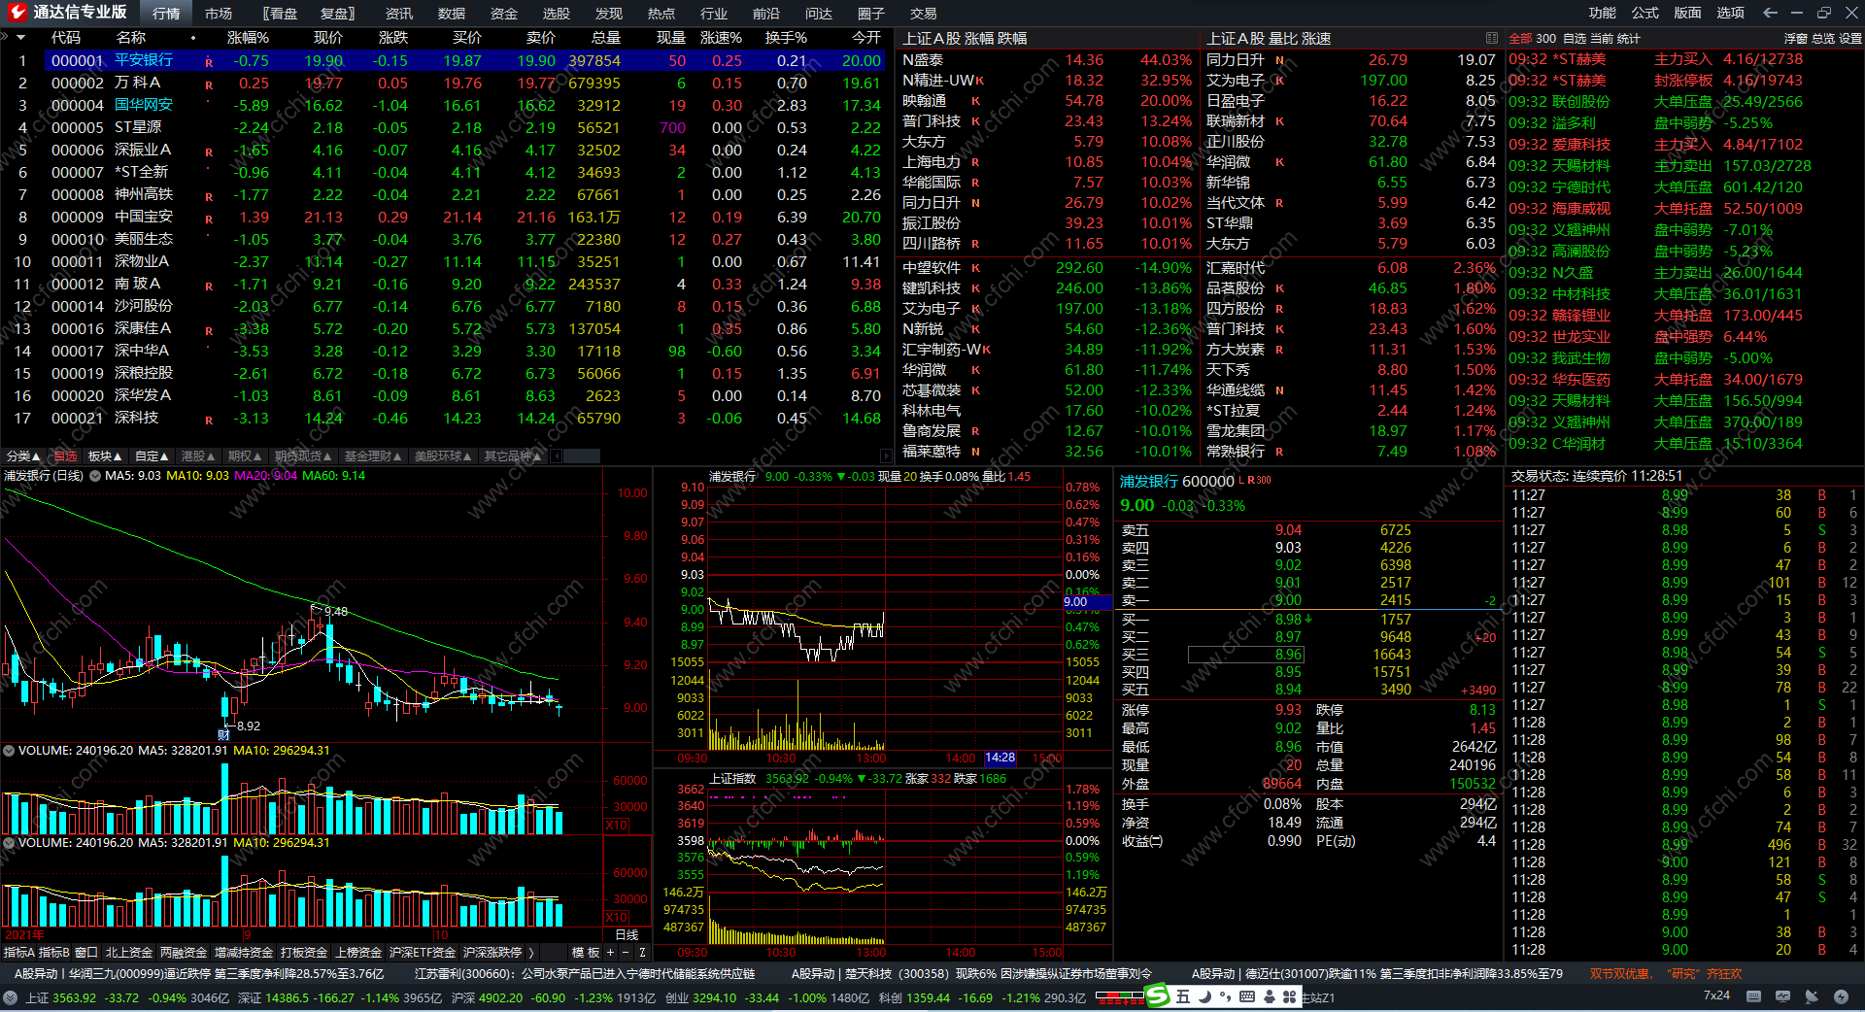Click 北上资金 indicator button
Image resolution: width=1865 pixels, height=1012 pixels.
click(x=129, y=953)
